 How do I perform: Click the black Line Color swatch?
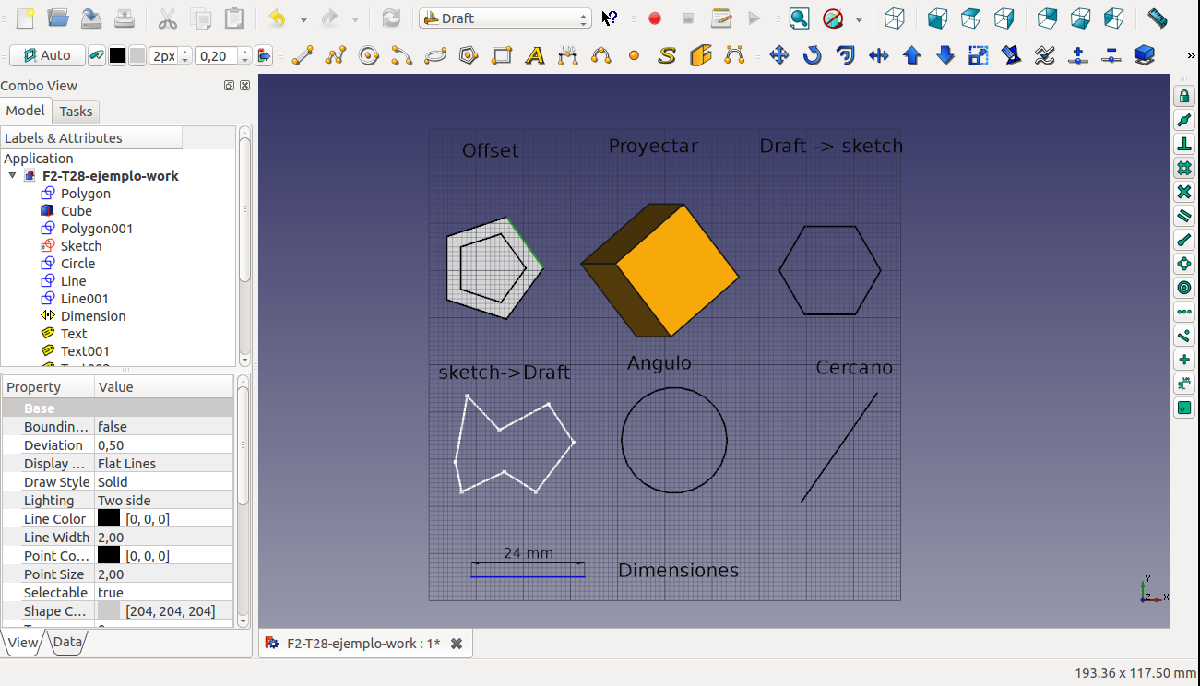pyautogui.click(x=109, y=519)
